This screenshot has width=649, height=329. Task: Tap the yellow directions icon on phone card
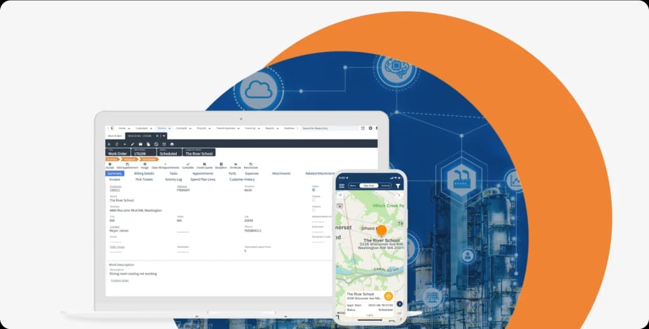[x=389, y=296]
